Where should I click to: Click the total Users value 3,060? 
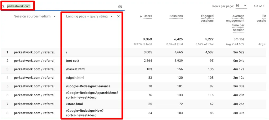[x=147, y=39]
